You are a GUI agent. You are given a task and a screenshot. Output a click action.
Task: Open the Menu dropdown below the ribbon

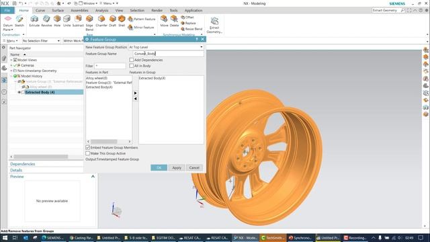point(10,40)
